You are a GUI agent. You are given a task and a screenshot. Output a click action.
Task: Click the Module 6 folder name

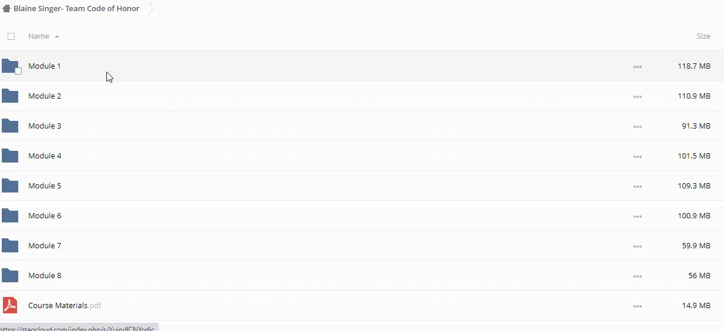coord(45,215)
